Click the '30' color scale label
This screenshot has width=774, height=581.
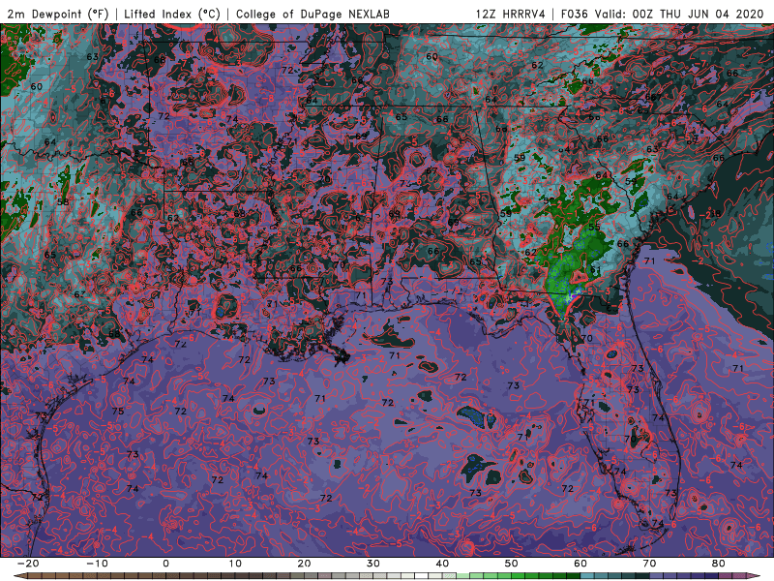(373, 564)
